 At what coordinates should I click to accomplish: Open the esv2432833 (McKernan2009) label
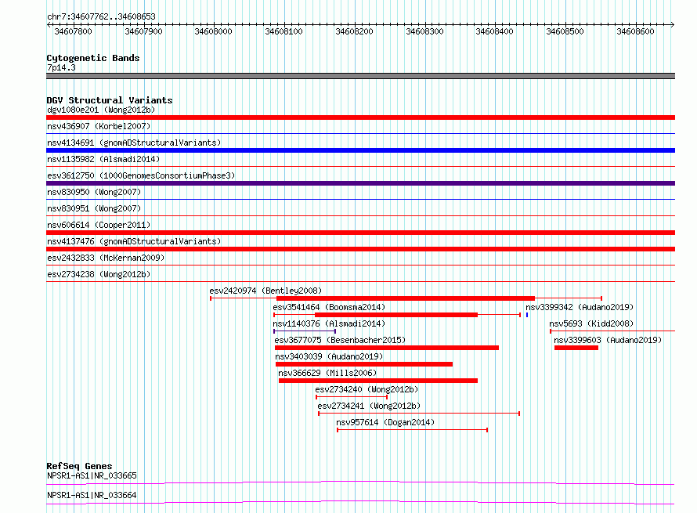(x=106, y=258)
